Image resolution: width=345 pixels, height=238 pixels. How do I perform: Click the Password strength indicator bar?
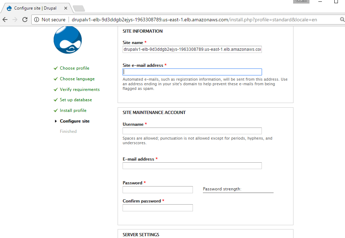click(x=238, y=192)
